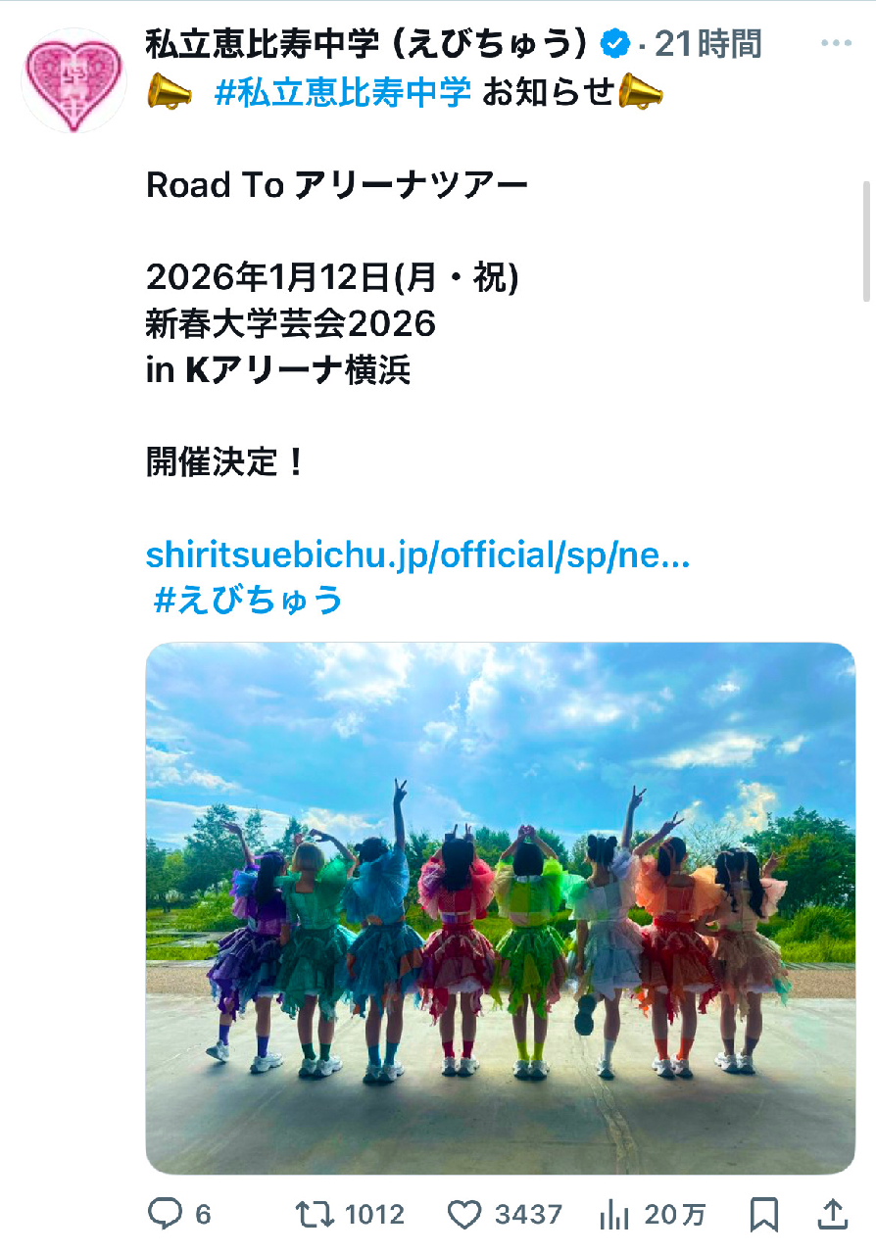
Task: Click the blue verified badge
Action: 614,44
